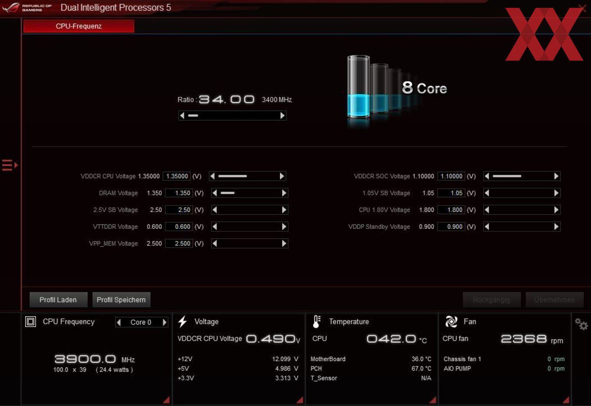Click the Rückgängig button
This screenshot has width=591, height=406.
click(491, 300)
